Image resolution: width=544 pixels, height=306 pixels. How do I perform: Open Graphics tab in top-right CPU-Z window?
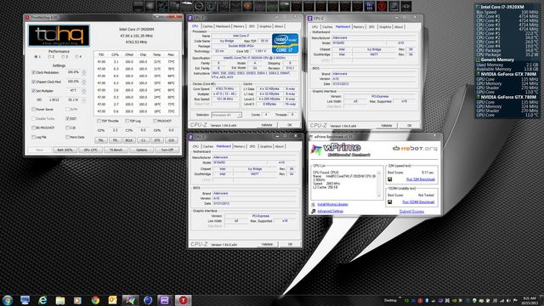coord(385,26)
